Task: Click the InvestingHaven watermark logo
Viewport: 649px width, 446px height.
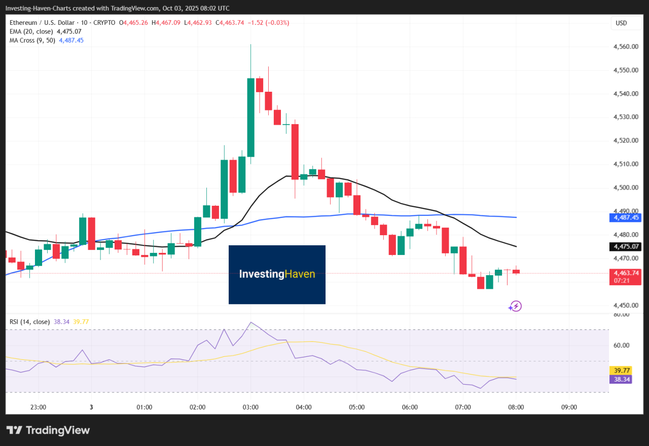Action: pos(277,274)
